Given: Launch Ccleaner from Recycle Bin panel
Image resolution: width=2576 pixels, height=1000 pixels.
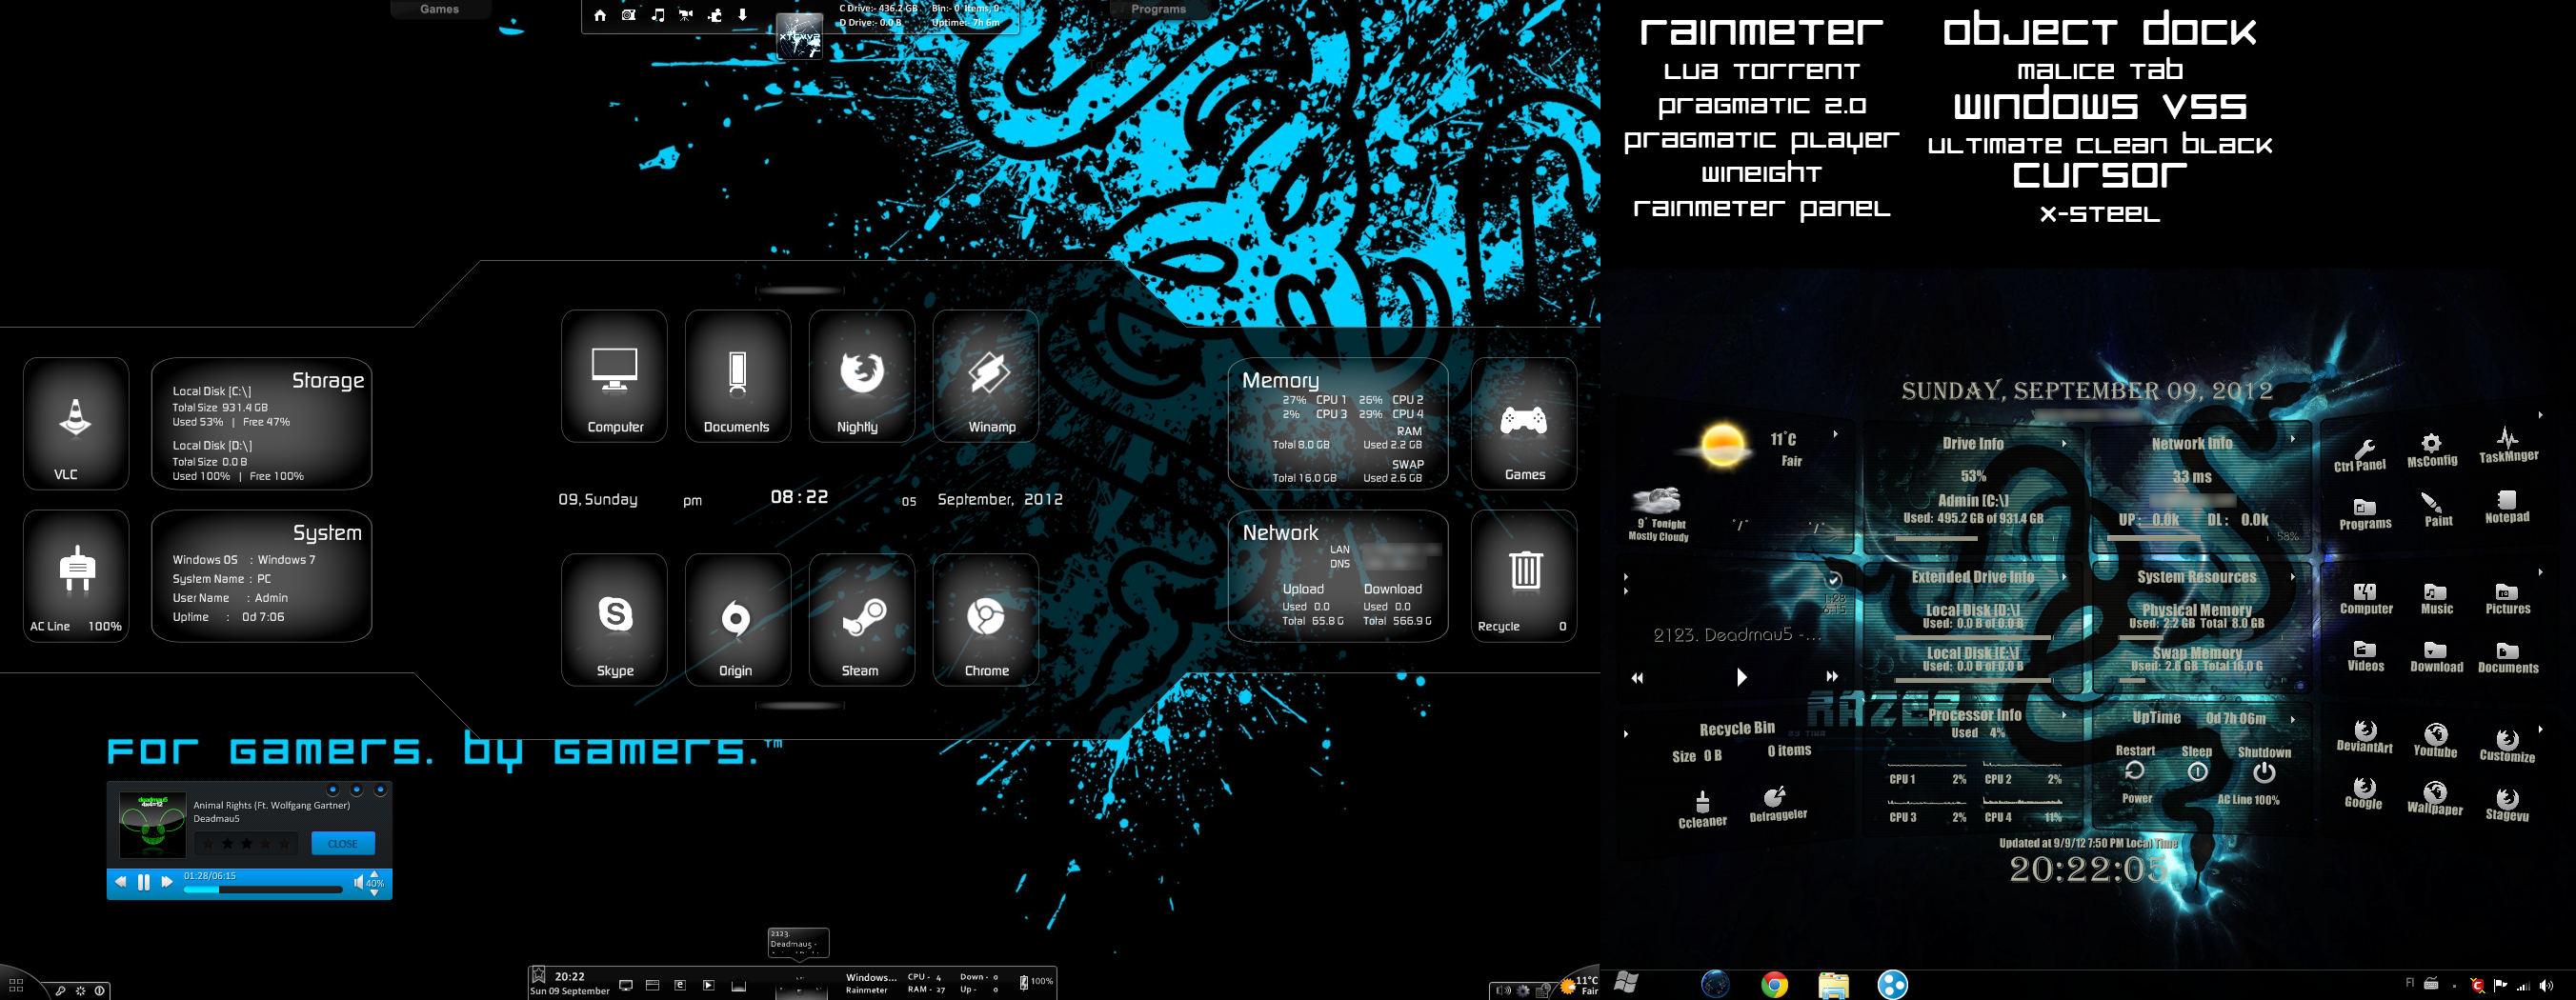Looking at the screenshot, I should click(1702, 810).
